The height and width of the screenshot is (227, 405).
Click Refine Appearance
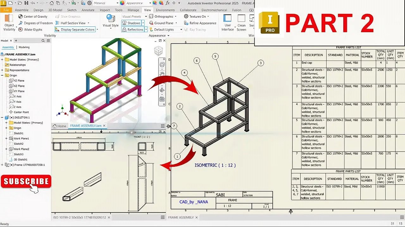(200, 23)
